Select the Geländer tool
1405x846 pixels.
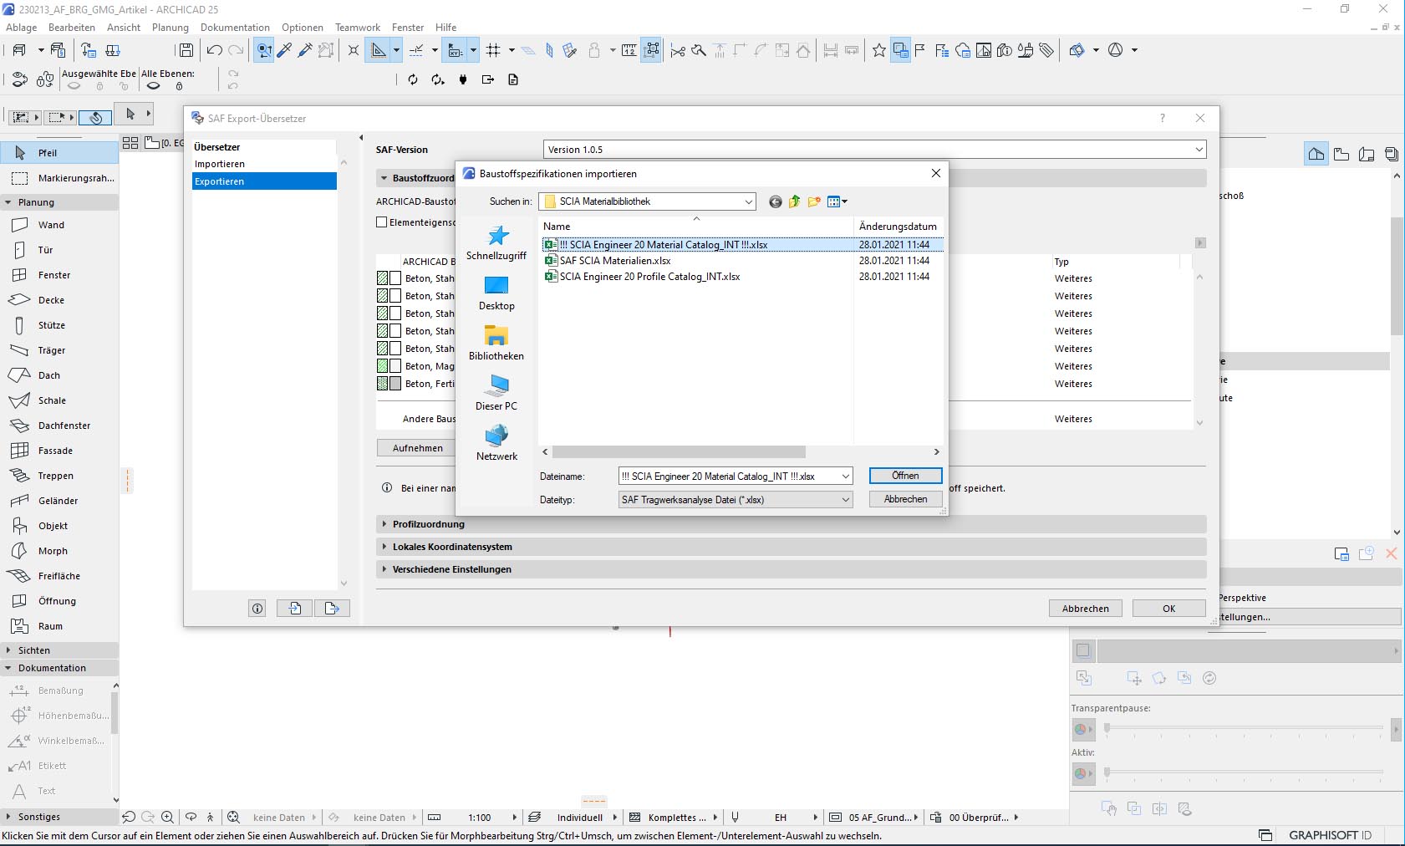click(x=59, y=501)
